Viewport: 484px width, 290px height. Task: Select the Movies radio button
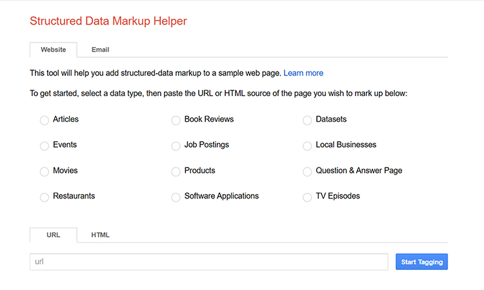[x=45, y=172]
